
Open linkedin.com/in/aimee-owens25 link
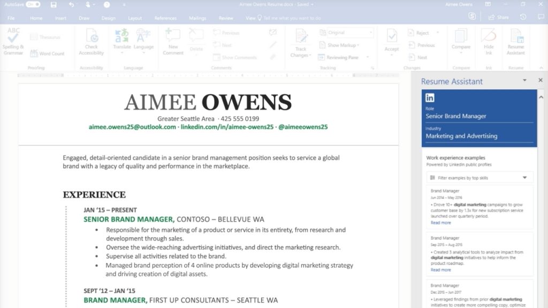tap(227, 127)
